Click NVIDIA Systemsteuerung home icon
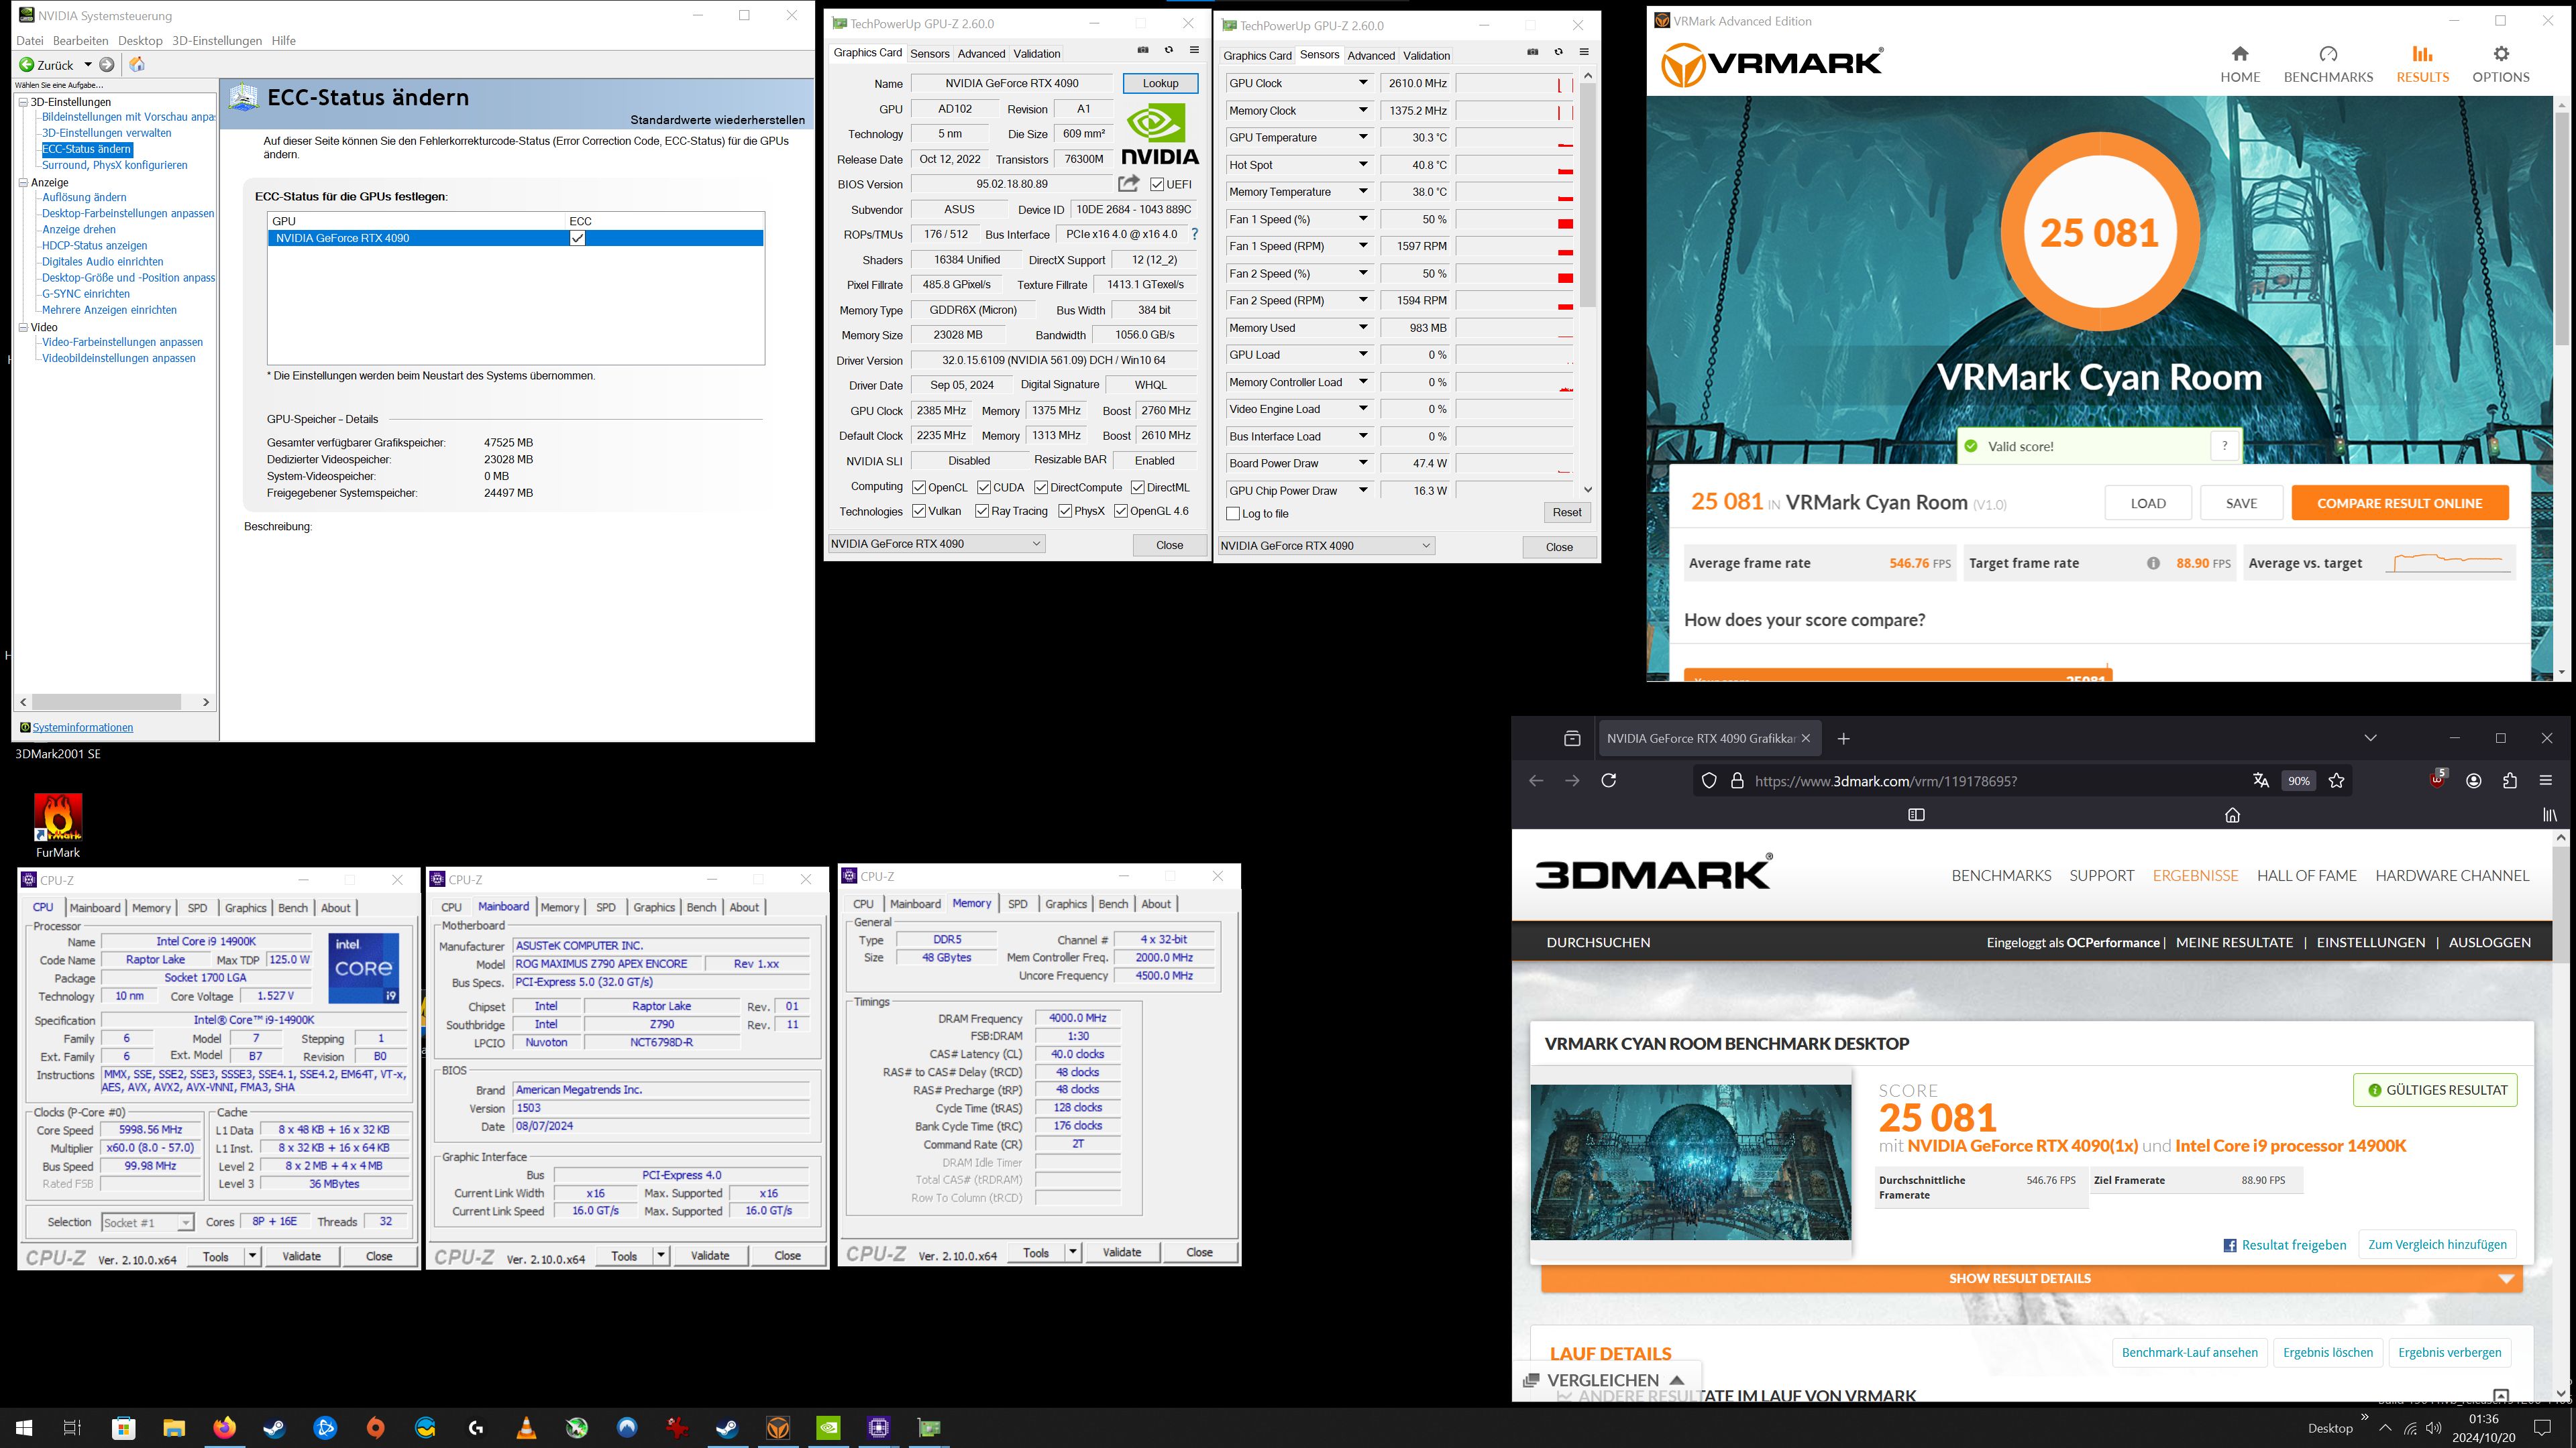This screenshot has width=2576, height=1448. pos(137,65)
